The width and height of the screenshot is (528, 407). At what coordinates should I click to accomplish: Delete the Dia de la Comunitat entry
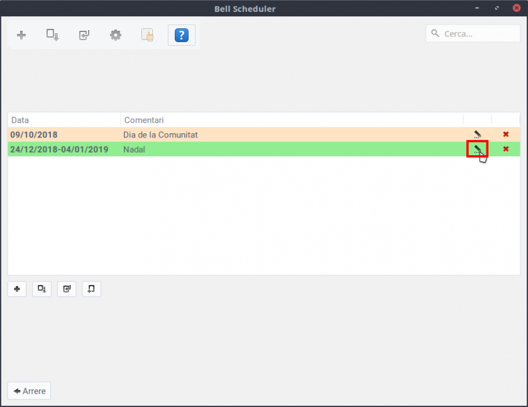pos(505,134)
